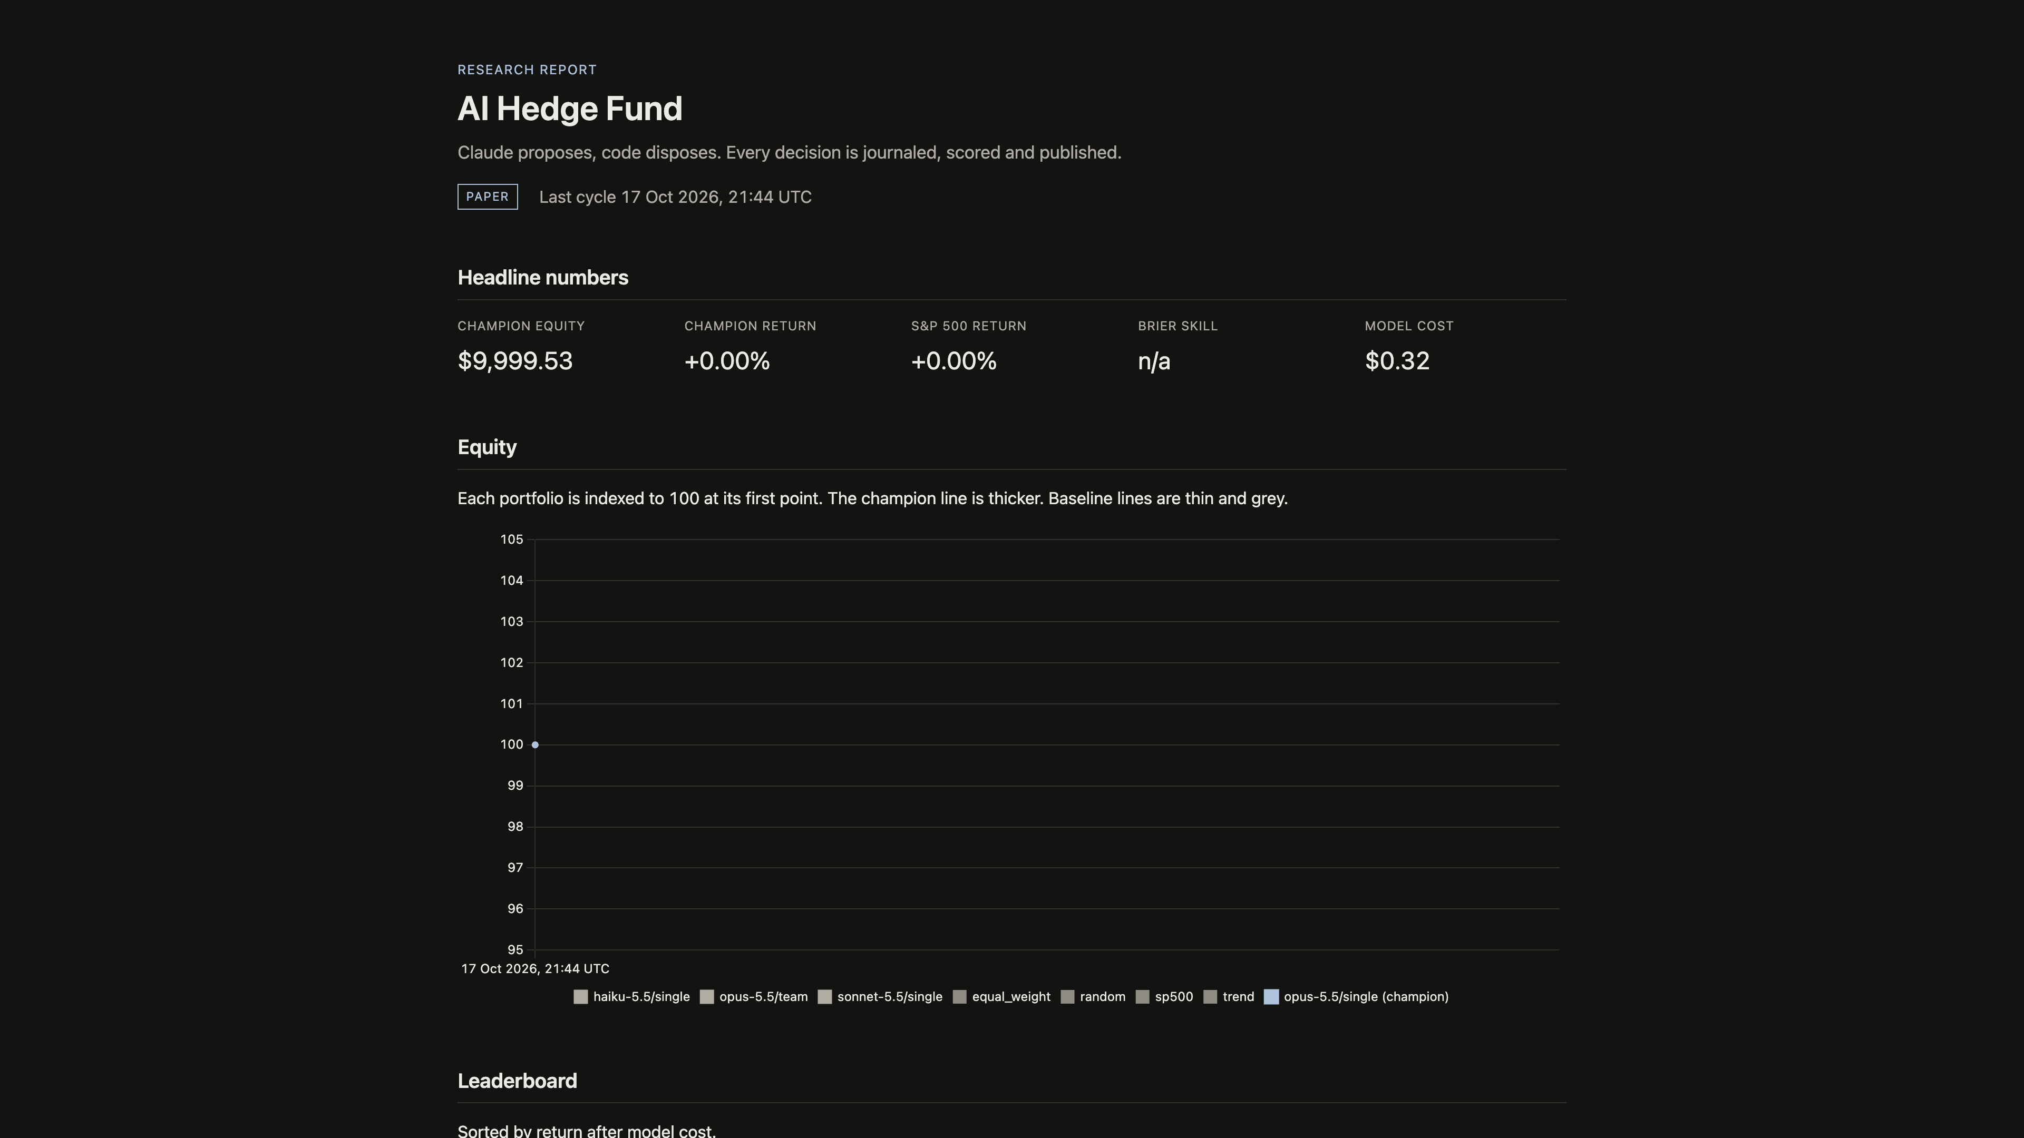Click the 'trend' legend label
The height and width of the screenshot is (1138, 2024).
(x=1238, y=997)
